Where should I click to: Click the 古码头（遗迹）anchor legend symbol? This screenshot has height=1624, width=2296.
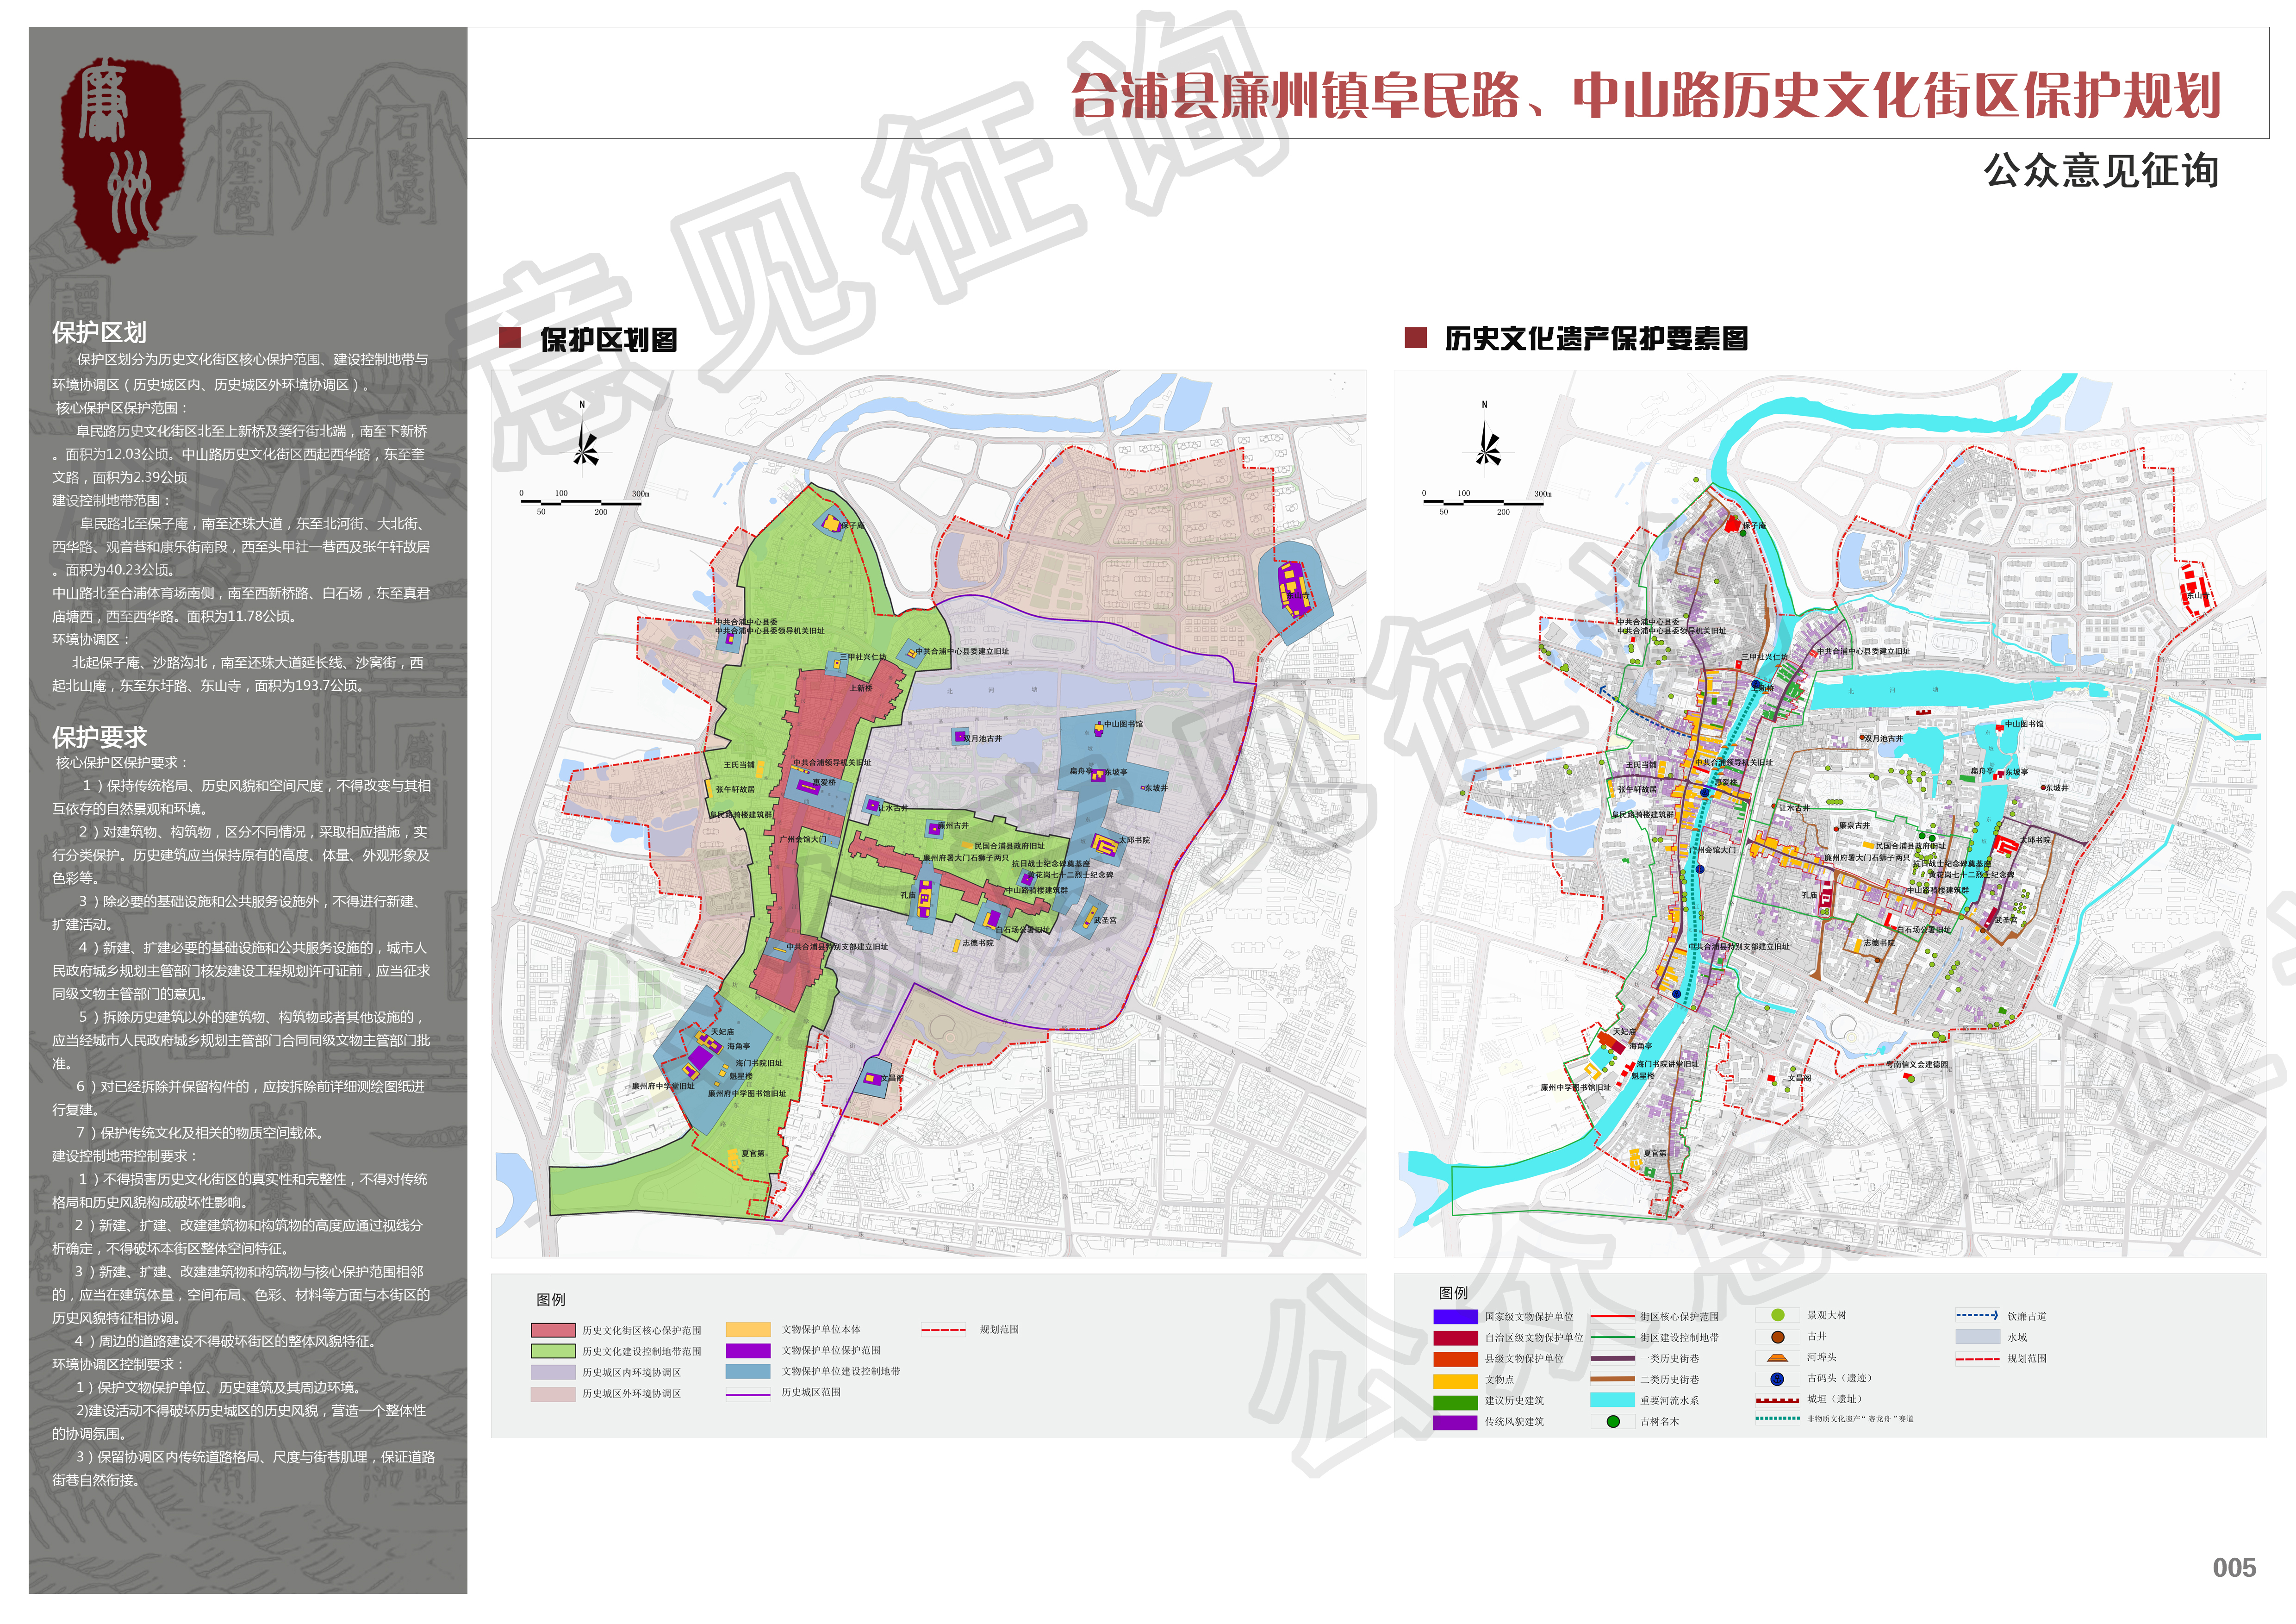(x=1777, y=1378)
